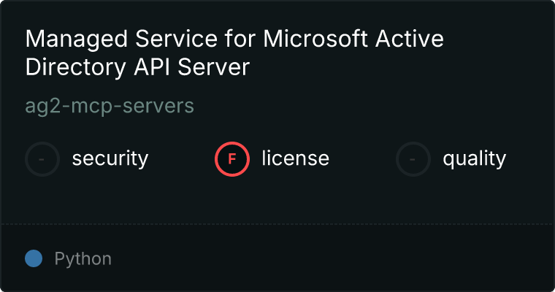
Task: Click the blue Python language dot
Action: coord(33,258)
